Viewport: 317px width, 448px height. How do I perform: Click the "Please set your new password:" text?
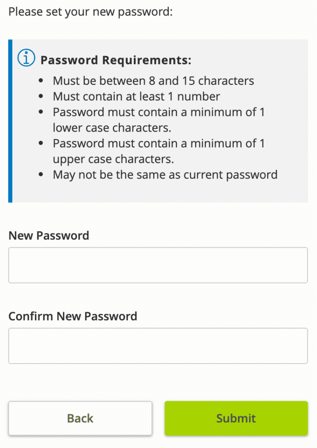click(x=91, y=11)
